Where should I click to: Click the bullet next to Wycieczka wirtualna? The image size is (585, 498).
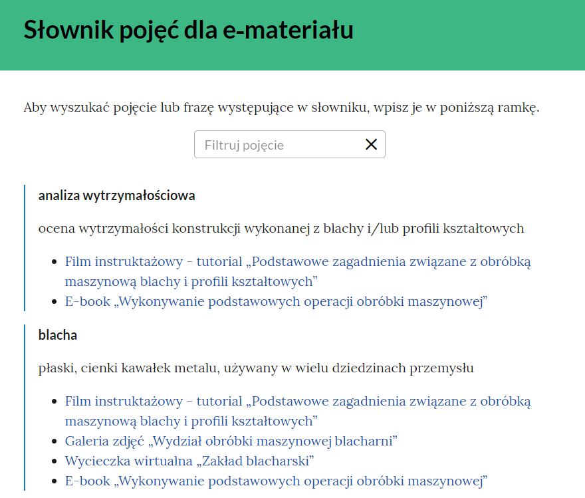pyautogui.click(x=53, y=459)
